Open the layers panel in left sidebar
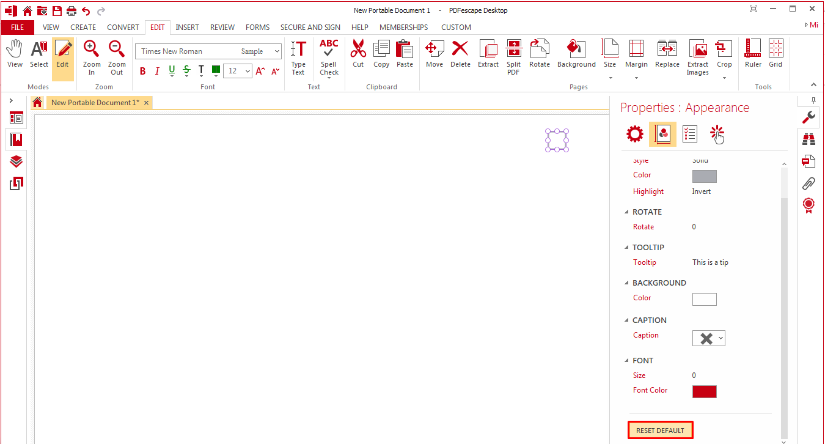The width and height of the screenshot is (825, 444). click(x=16, y=161)
